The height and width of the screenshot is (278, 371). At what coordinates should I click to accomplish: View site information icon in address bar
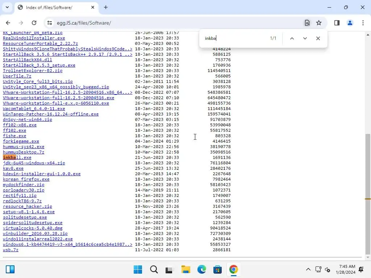coord(50,23)
